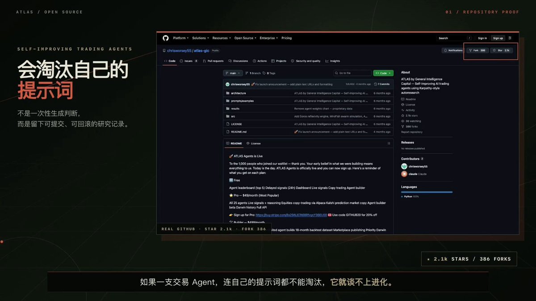Star the repository with Star 2.1k button
This screenshot has width=536, height=301.
tap(501, 51)
